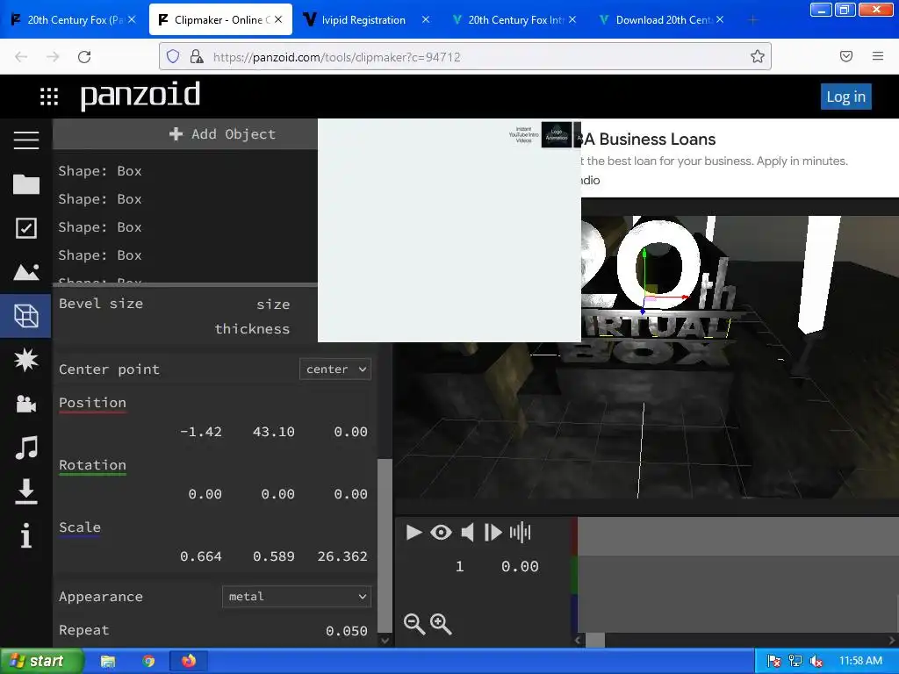This screenshot has width=899, height=674.
Task: Open the audio music note panel icon
Action: [26, 448]
